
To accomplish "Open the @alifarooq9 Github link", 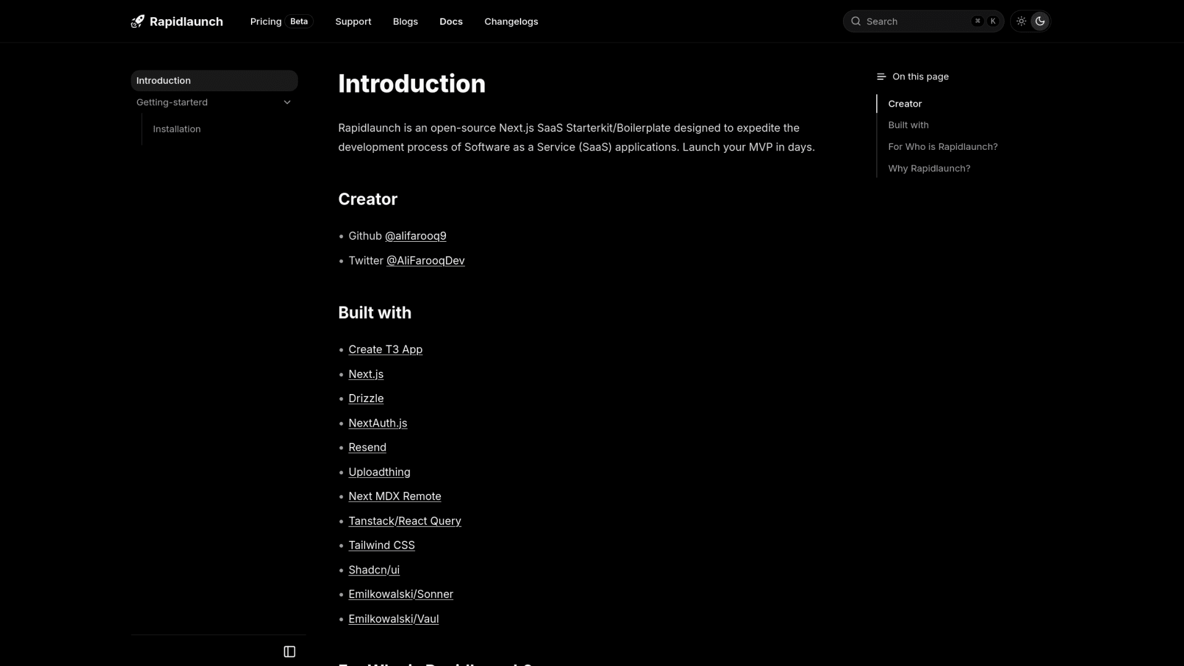I will click(416, 236).
